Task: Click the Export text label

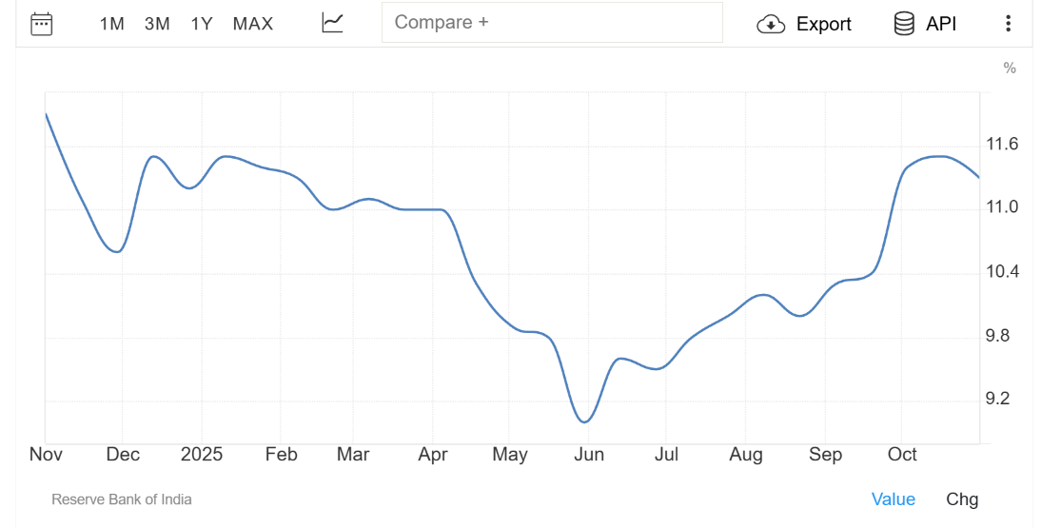Action: click(x=824, y=25)
